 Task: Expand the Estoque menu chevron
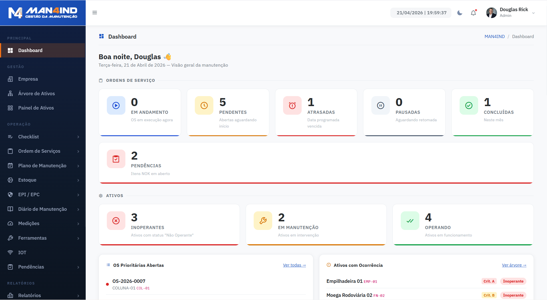tap(78, 180)
